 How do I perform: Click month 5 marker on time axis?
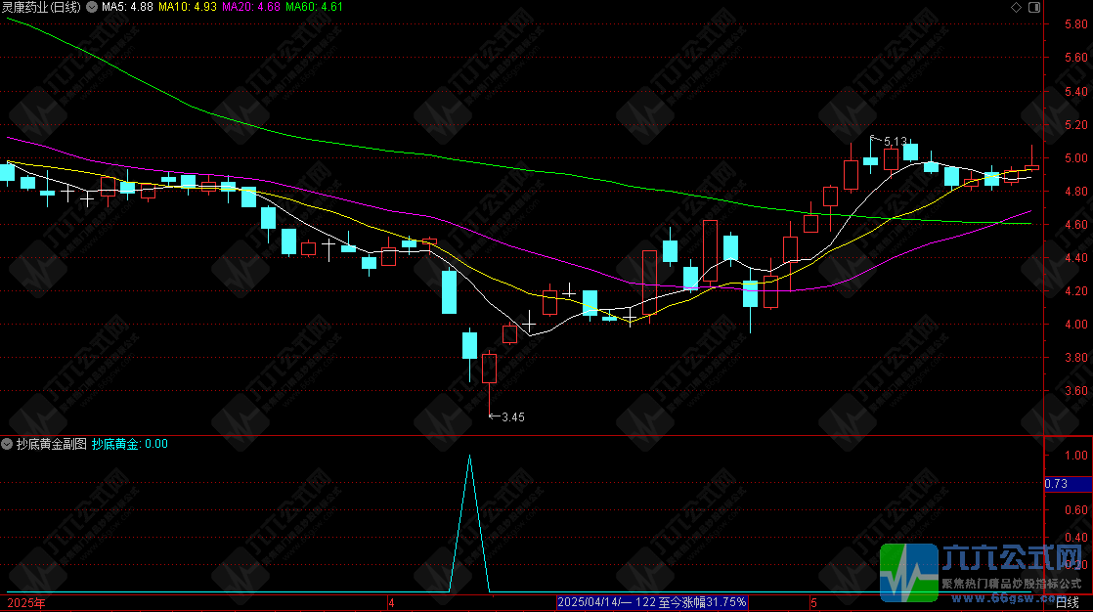tap(812, 603)
